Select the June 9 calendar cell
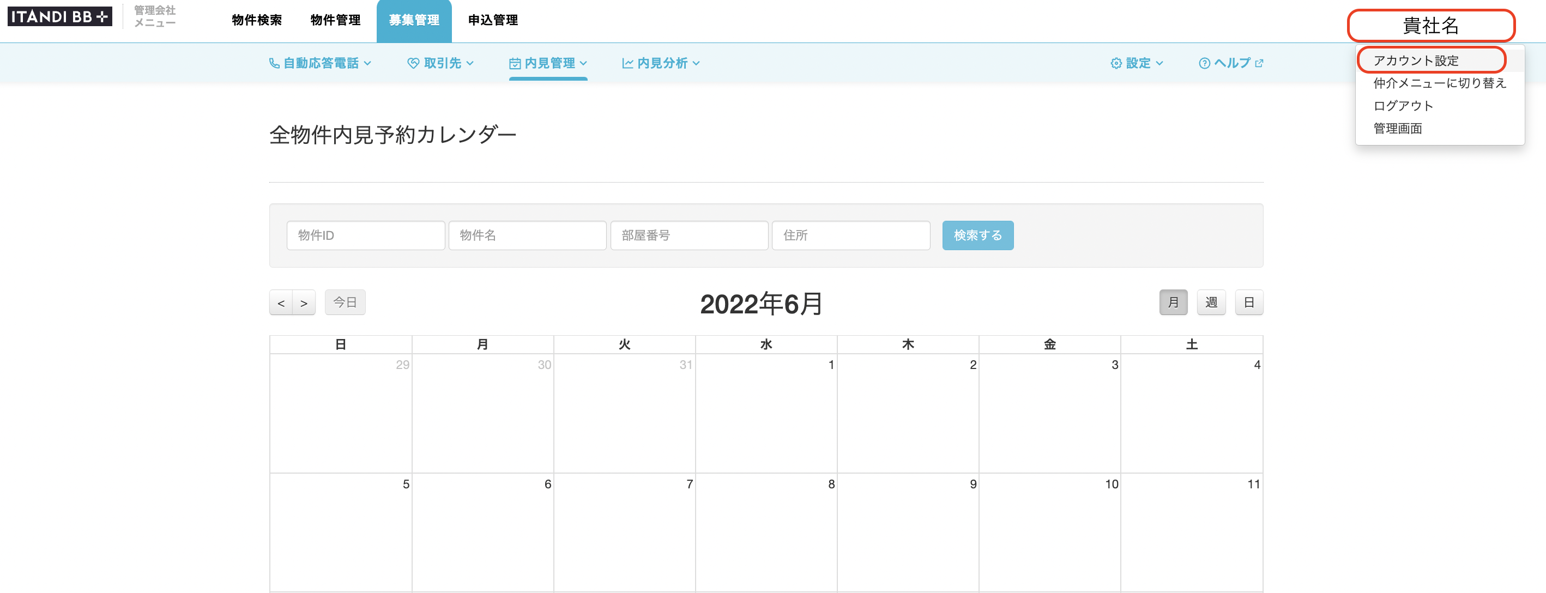This screenshot has height=593, width=1546. coord(908,533)
